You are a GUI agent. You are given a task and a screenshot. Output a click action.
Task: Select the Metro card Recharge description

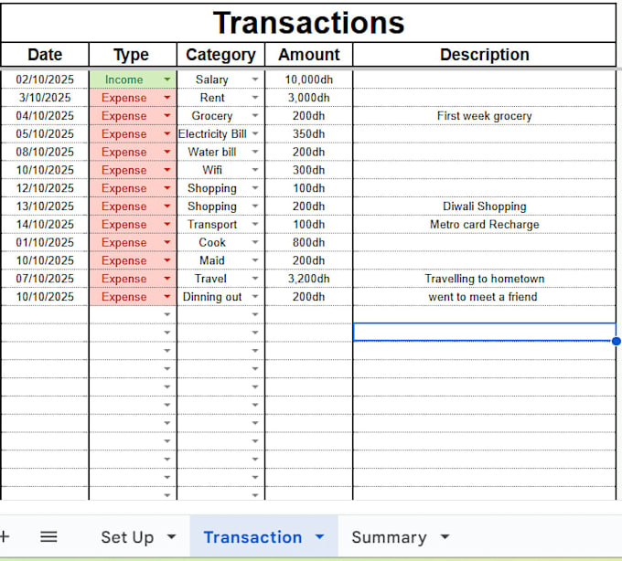click(x=485, y=225)
